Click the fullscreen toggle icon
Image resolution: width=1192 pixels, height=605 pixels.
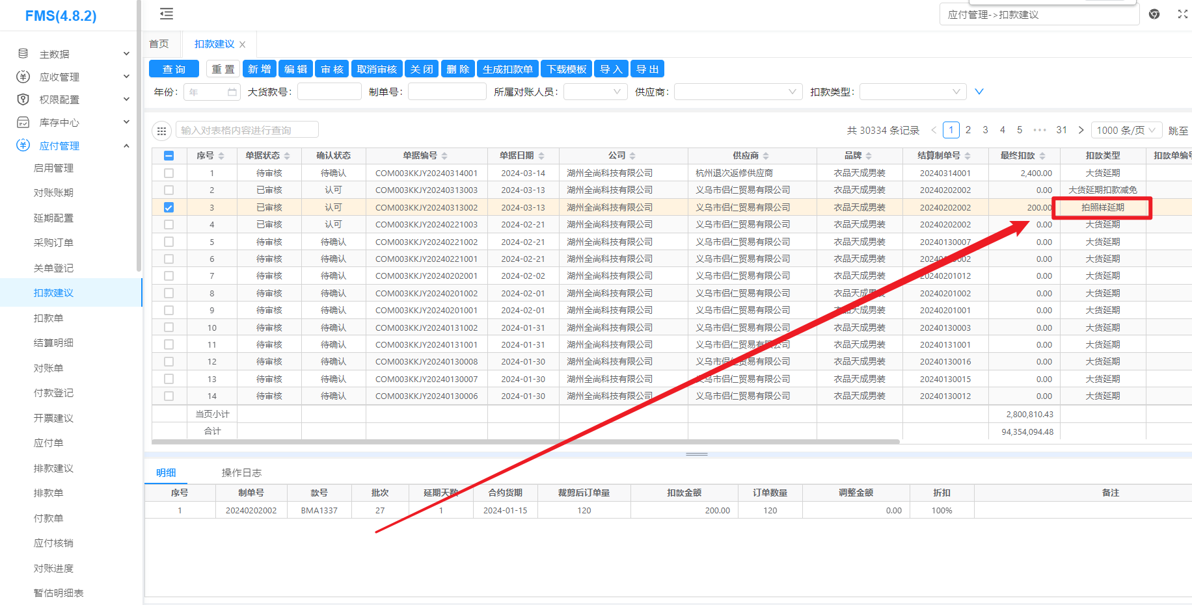tap(1182, 14)
